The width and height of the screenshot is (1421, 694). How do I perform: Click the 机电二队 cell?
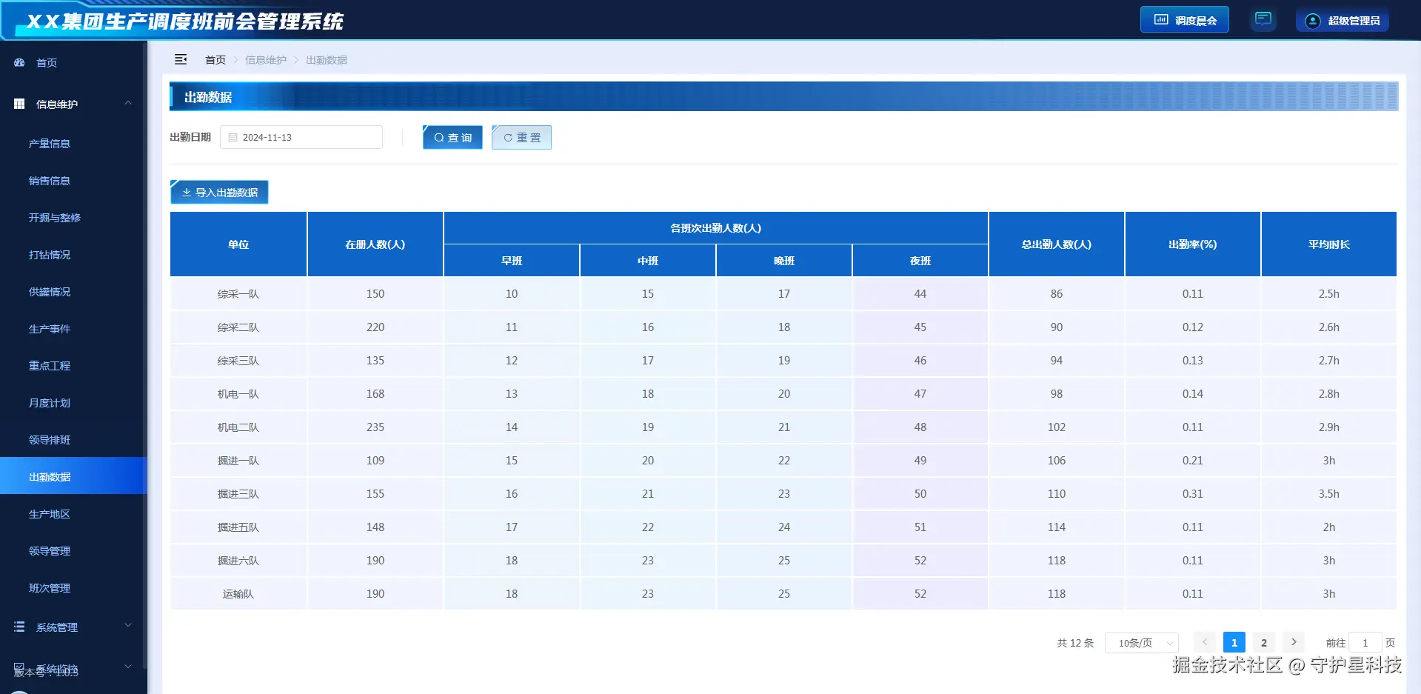[238, 427]
